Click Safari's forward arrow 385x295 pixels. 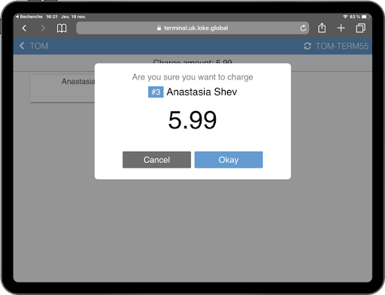(x=43, y=28)
